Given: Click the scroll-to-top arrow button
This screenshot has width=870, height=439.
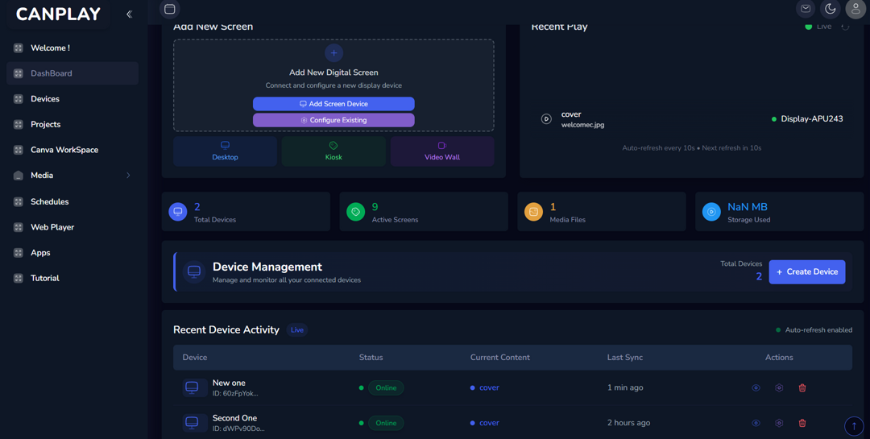Looking at the screenshot, I should pyautogui.click(x=854, y=426).
